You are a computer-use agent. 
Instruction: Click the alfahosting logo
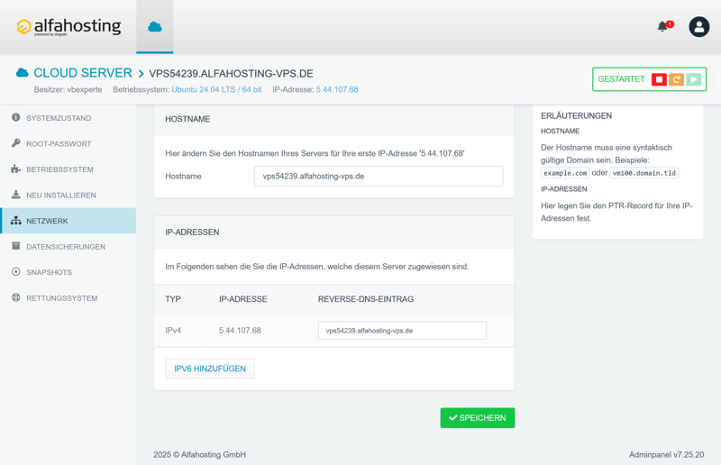click(x=69, y=27)
